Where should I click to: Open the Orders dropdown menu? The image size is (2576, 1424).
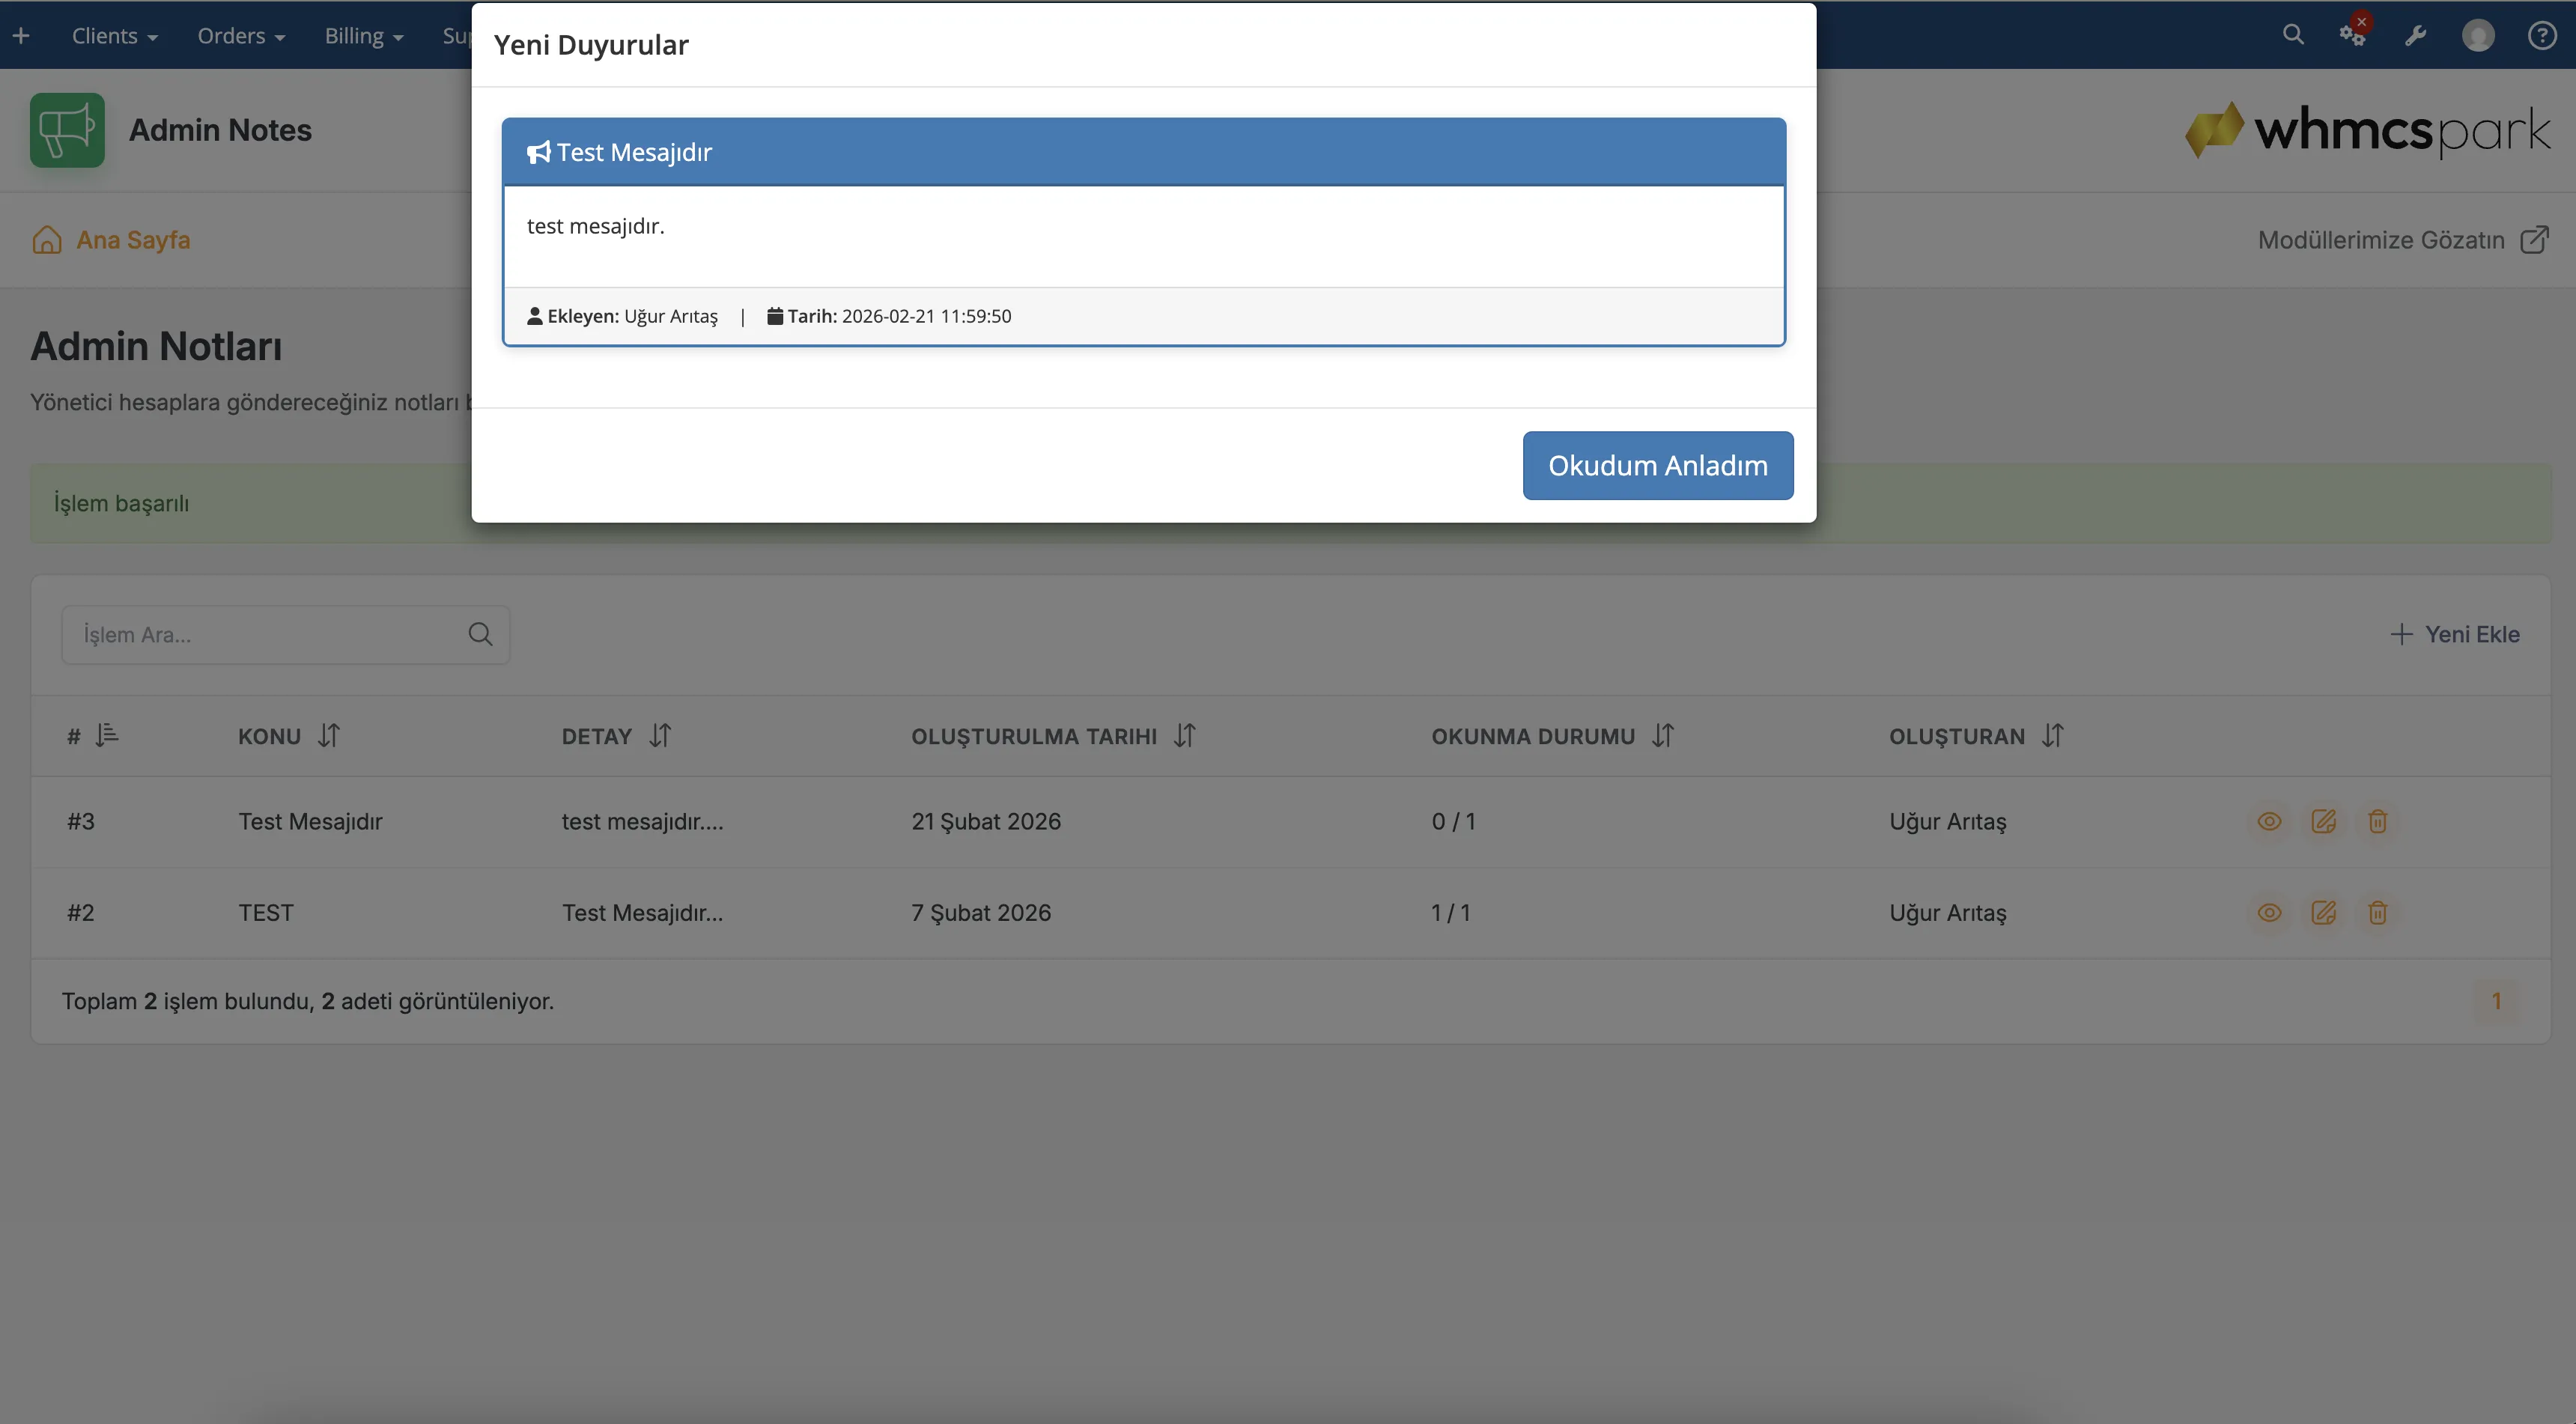[241, 36]
